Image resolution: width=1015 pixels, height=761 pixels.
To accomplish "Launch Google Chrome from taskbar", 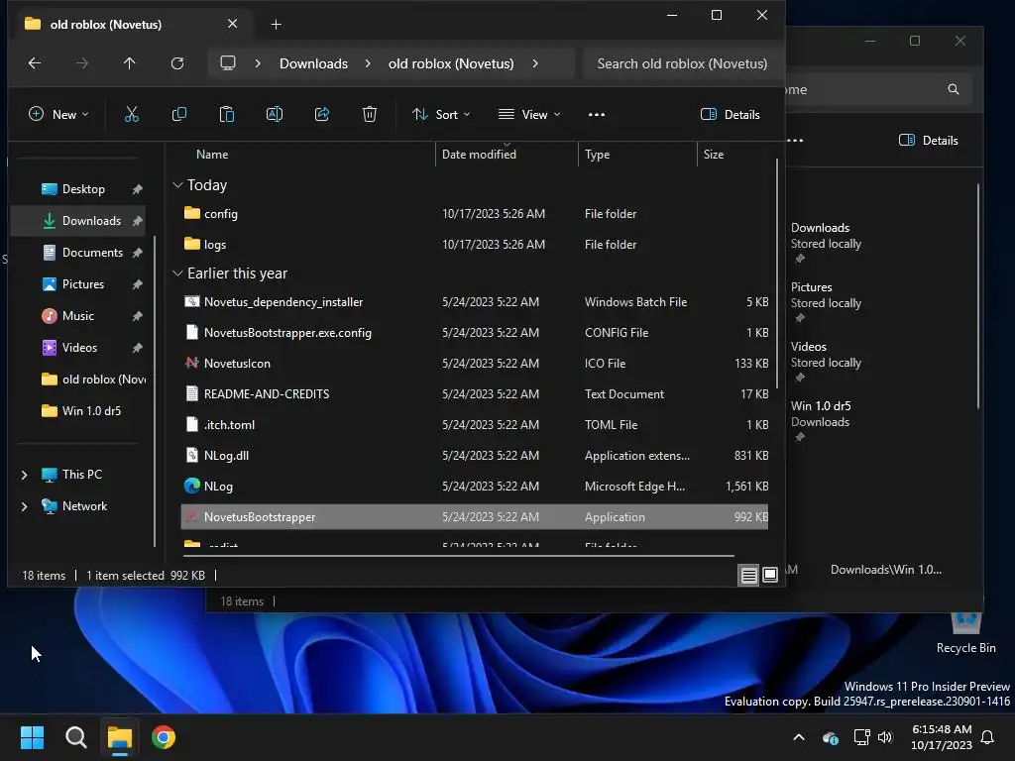I will (164, 737).
